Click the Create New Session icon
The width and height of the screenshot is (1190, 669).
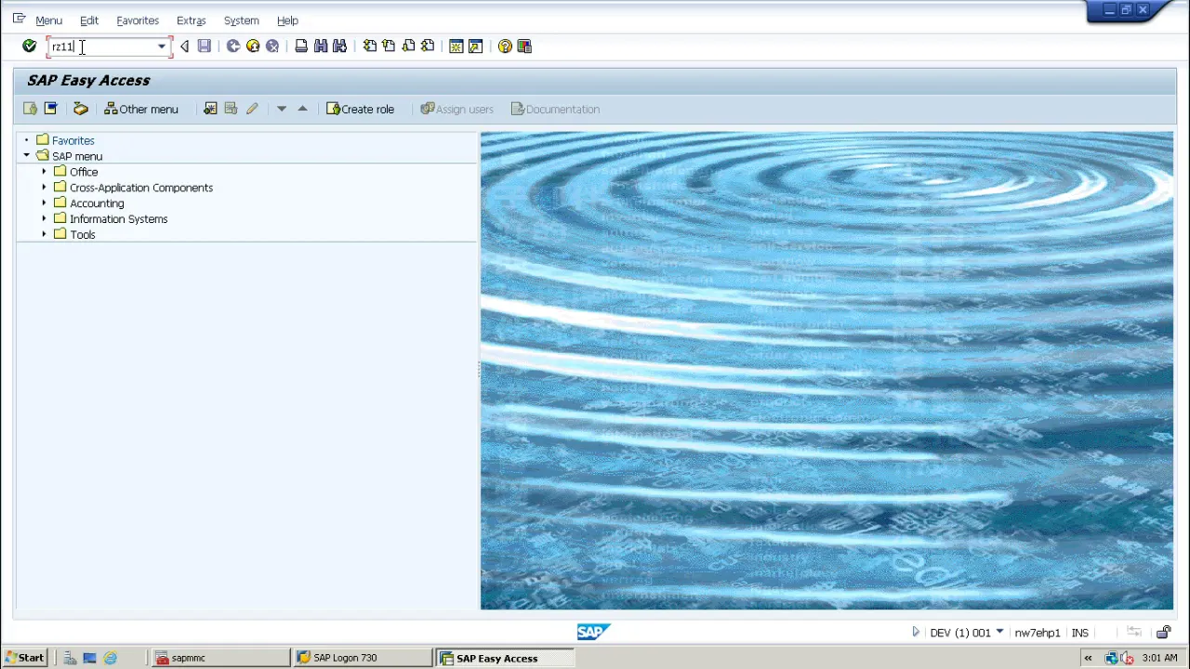pos(456,46)
